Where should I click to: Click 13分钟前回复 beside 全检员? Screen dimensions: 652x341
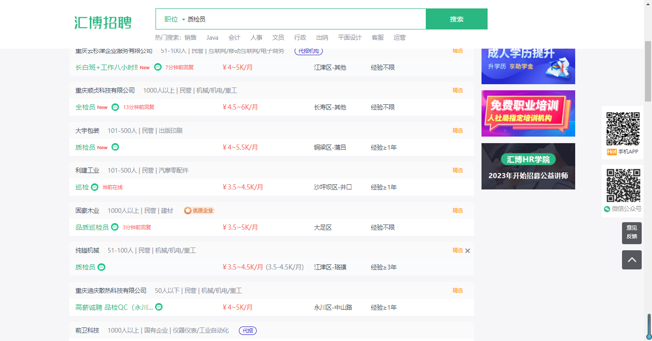click(139, 107)
